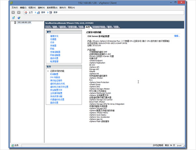Open 虚拟机交换文件位置 settings
This screenshot has height=150, width=196.
pos(59,87)
